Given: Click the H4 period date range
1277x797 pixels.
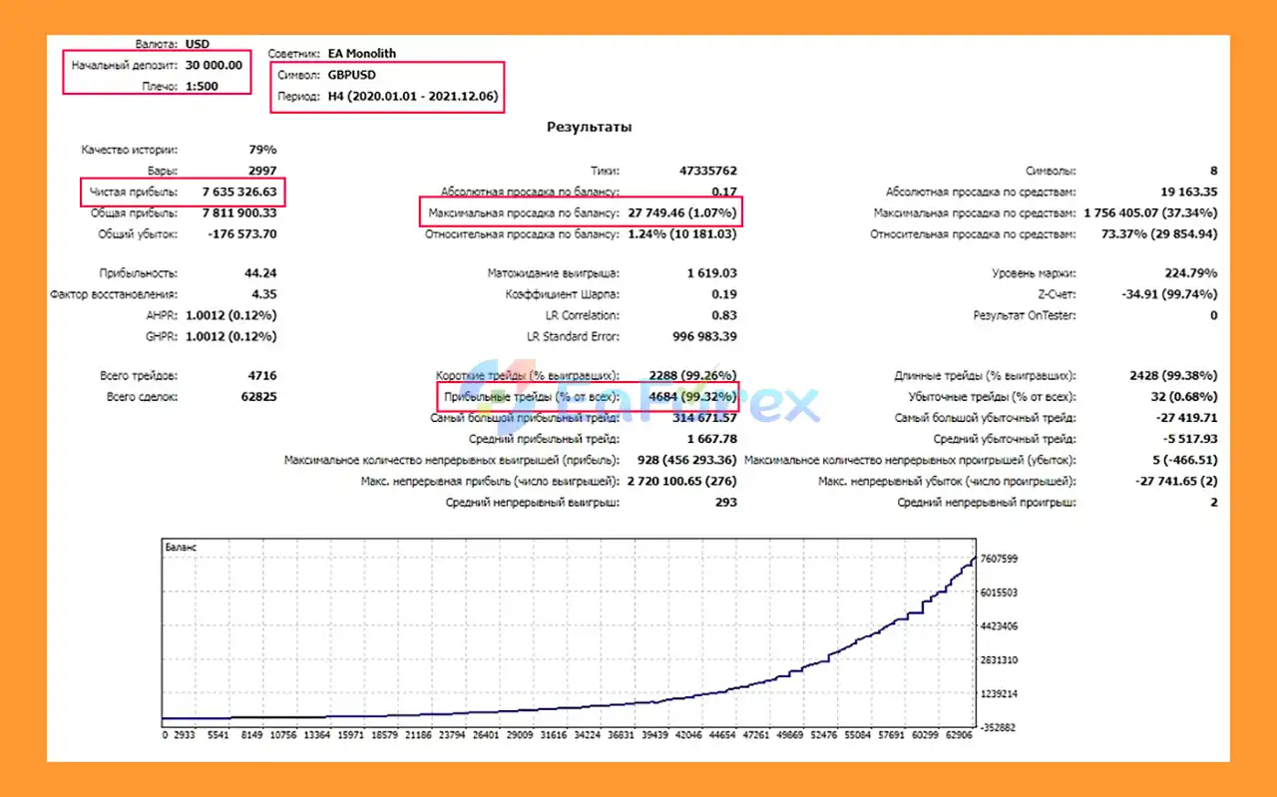Looking at the screenshot, I should point(413,97).
